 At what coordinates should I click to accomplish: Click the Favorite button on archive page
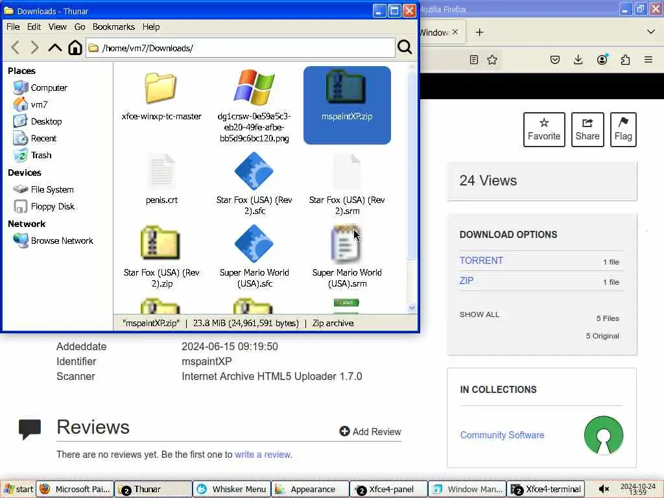tap(544, 130)
